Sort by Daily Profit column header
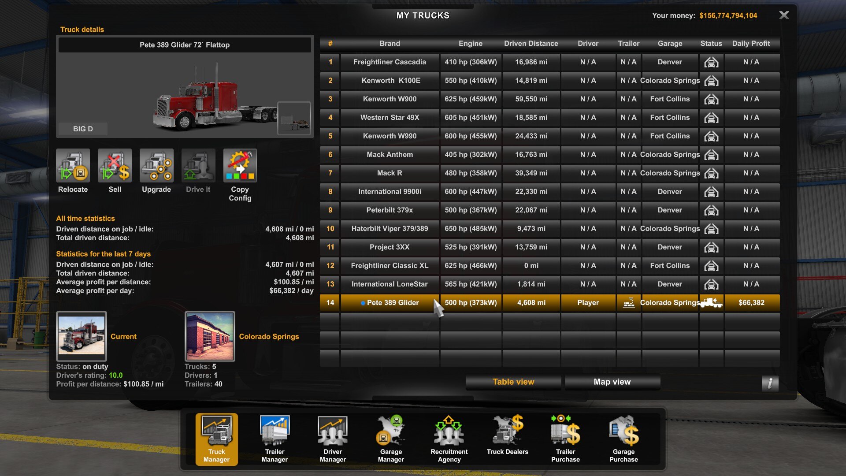This screenshot has width=846, height=476. point(751,44)
